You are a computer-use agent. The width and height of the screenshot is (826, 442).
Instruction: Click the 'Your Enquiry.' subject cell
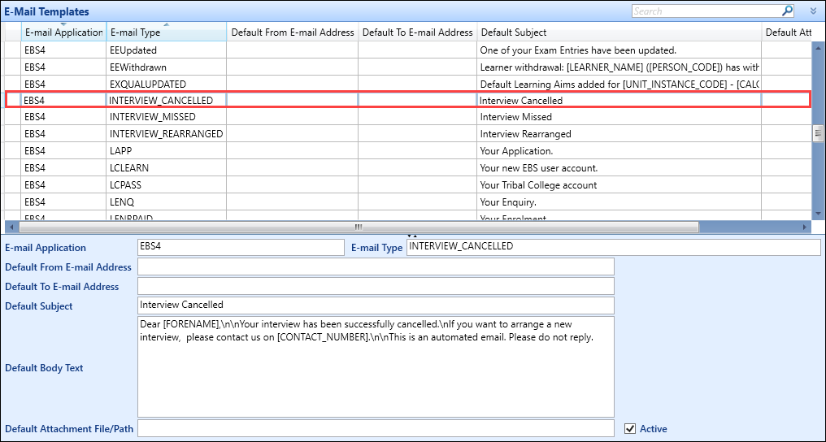point(619,202)
